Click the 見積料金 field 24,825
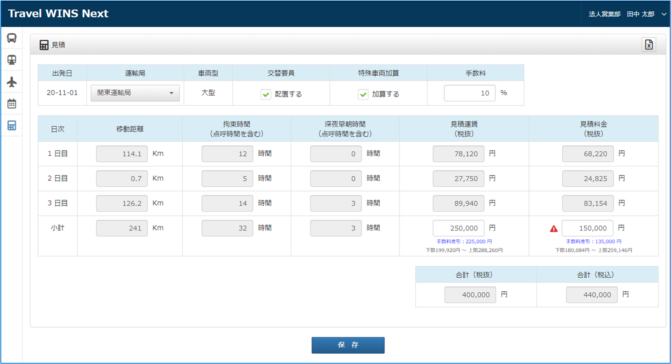 pos(588,179)
